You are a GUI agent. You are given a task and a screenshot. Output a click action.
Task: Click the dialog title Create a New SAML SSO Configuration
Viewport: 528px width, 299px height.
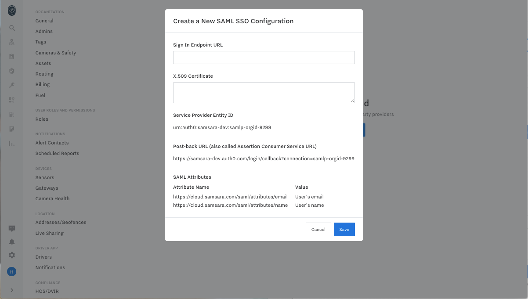click(233, 21)
